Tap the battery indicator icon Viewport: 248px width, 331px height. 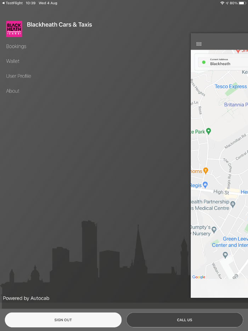click(243, 3)
